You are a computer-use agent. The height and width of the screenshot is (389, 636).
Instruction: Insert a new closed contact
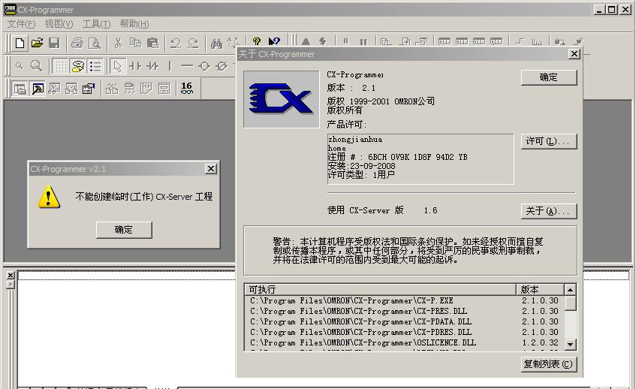[x=152, y=66]
